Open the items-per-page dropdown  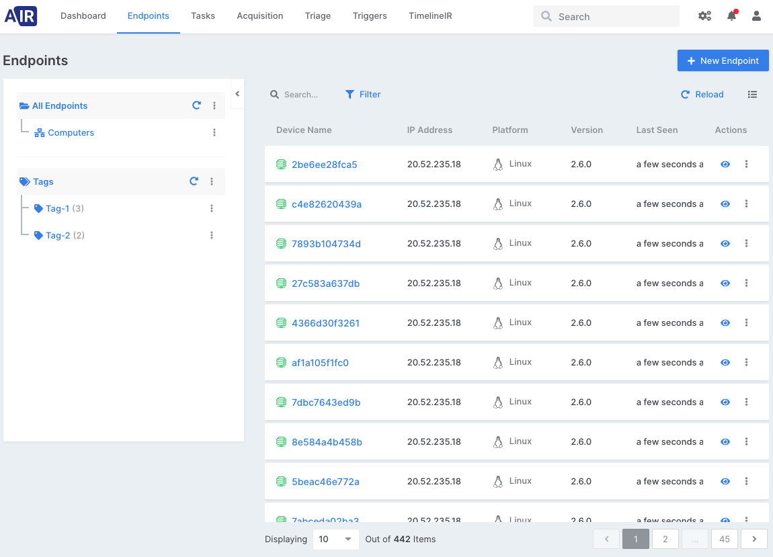coord(335,539)
